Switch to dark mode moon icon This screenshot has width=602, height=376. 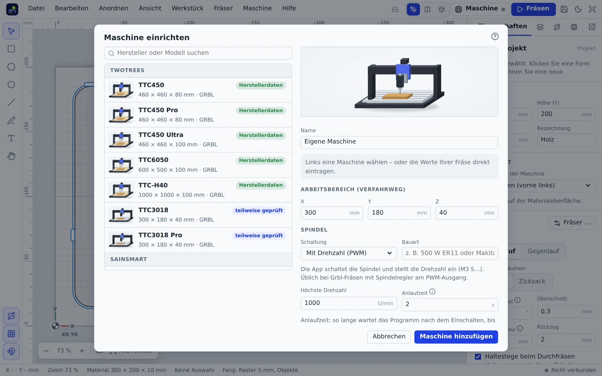point(578,9)
